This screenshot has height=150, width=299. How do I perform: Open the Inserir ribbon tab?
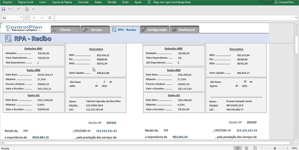click(42, 2)
